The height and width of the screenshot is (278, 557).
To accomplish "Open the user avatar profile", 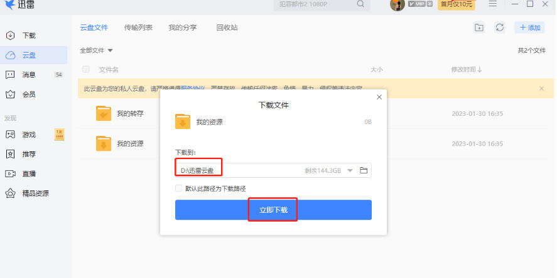I will [397, 5].
